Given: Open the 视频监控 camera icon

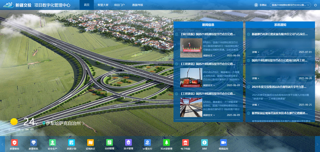Looking at the screenshot, I should point(224,142).
